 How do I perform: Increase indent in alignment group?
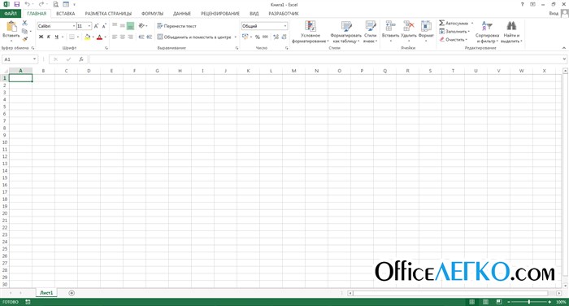(149, 37)
